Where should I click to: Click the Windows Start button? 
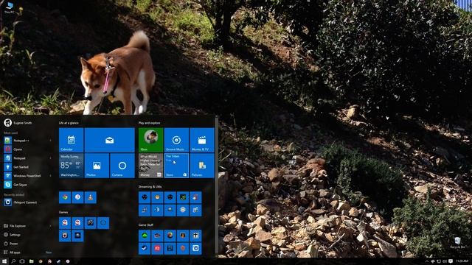point(4,261)
